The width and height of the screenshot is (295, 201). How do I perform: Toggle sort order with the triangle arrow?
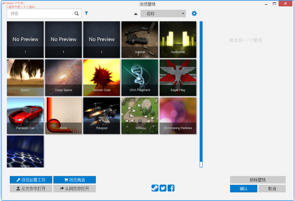[136, 14]
